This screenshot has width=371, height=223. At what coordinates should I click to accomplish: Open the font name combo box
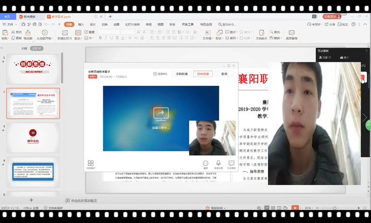(x=109, y=32)
